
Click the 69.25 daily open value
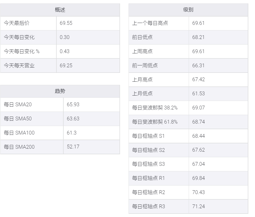[66, 65]
